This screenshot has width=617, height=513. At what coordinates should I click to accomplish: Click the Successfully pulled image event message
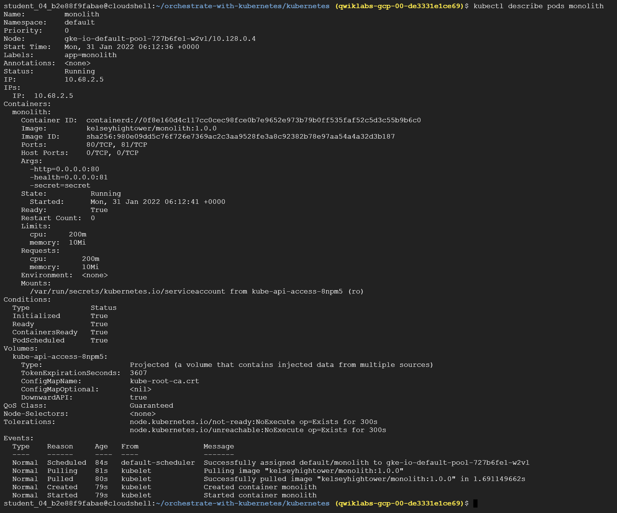pyautogui.click(x=364, y=479)
